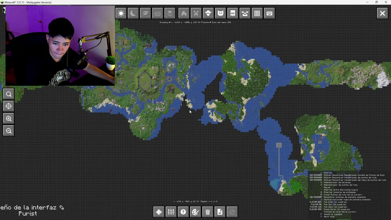Click the 'Purist' theme label

tap(27, 214)
